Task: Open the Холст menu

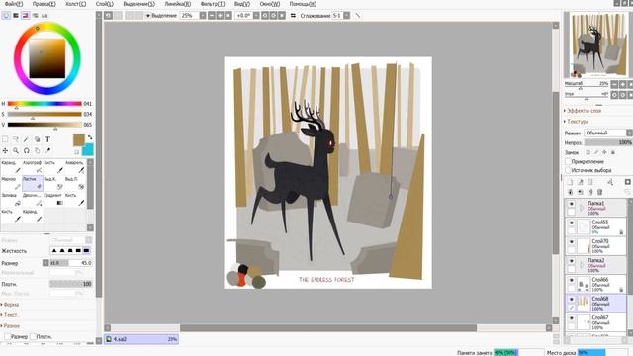Action: 75,4
